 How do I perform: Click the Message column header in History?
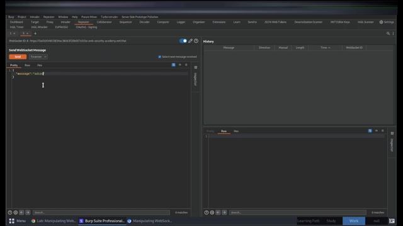tap(229, 48)
